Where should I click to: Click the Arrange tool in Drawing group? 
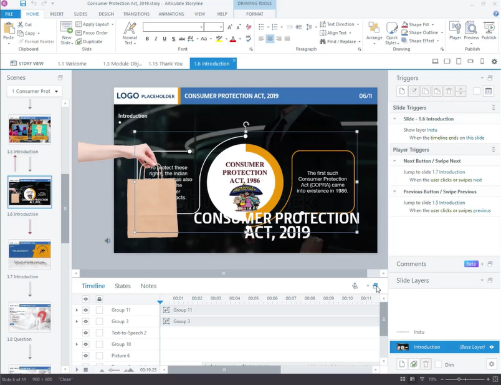(x=374, y=30)
